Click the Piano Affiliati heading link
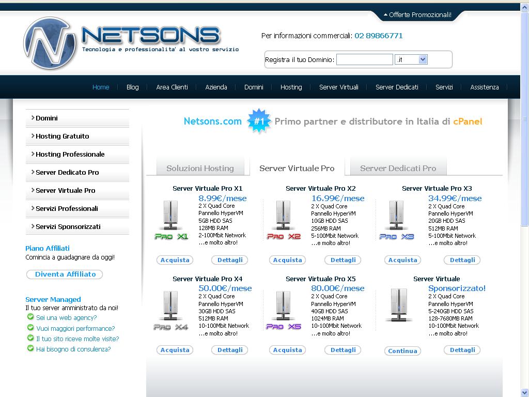Screen dimensions: 529x397 (x=48, y=249)
